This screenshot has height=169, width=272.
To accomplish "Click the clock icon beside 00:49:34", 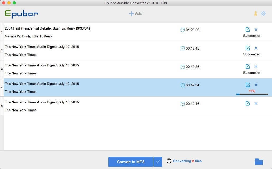I will pos(182,85).
